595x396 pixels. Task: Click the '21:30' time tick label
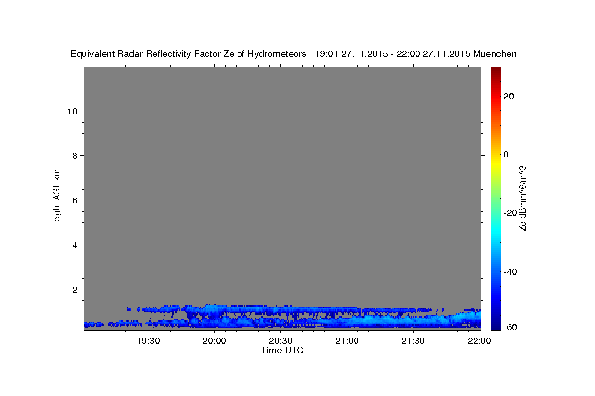tap(414, 341)
